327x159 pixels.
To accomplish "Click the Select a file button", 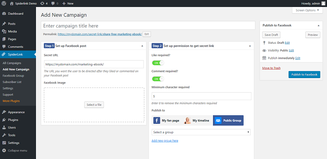I will coord(94,105).
